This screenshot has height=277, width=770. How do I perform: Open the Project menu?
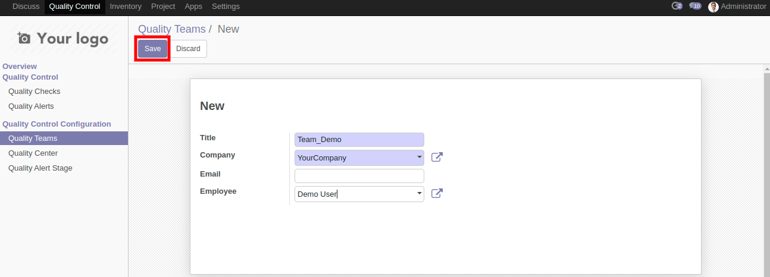point(163,7)
